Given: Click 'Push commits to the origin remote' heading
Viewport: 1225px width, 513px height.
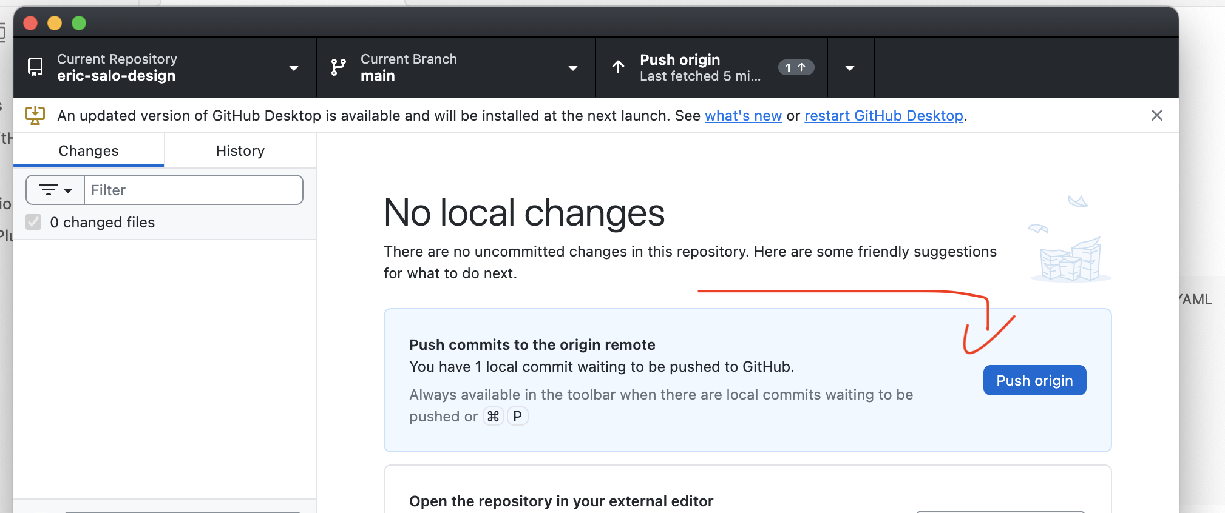Looking at the screenshot, I should pos(532,344).
